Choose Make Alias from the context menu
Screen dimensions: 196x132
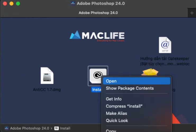(x=116, y=113)
